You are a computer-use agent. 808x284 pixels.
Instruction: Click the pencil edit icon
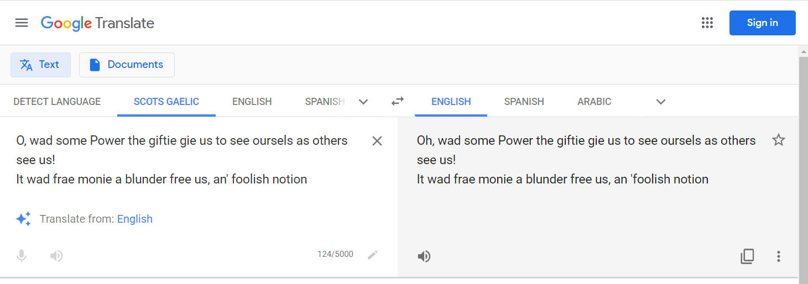point(373,255)
